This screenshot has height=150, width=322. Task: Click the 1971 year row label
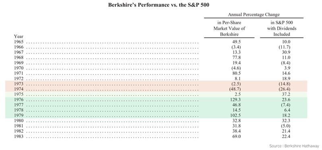point(19,73)
